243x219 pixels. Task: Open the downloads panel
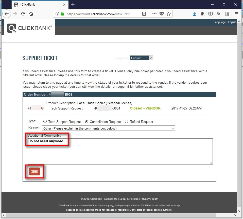[194, 14]
